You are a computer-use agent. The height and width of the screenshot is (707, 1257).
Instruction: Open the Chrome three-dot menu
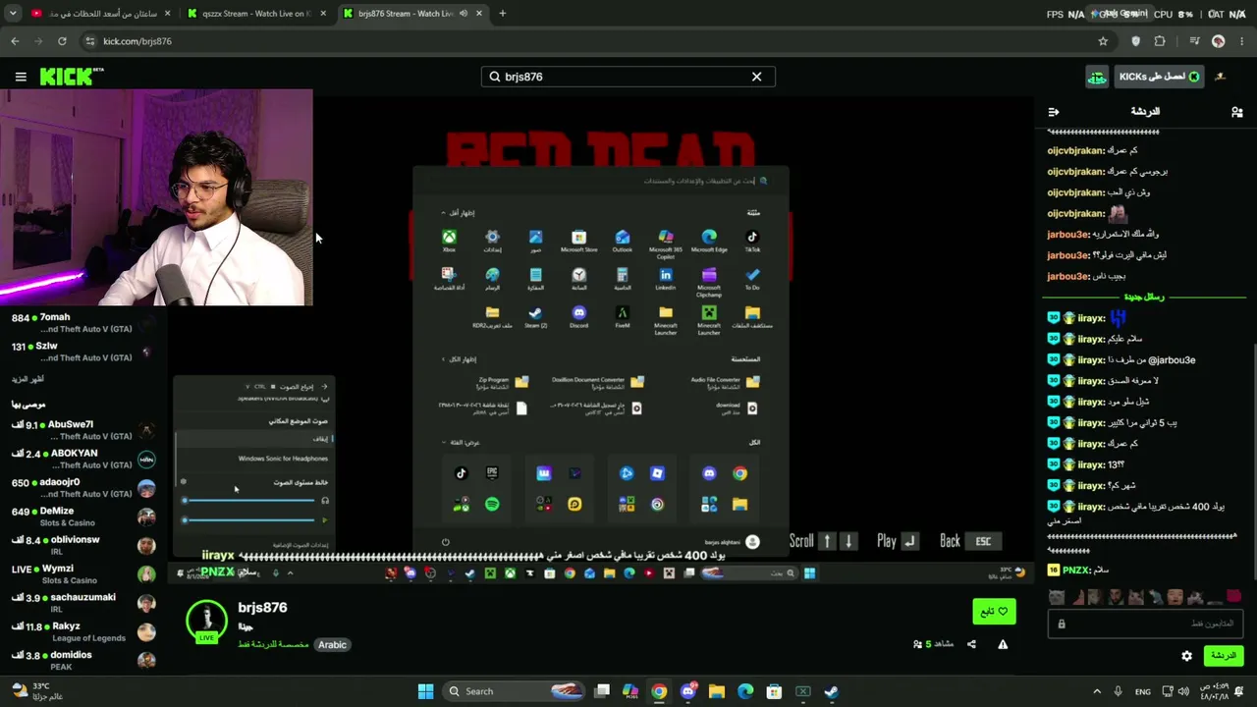point(1242,41)
